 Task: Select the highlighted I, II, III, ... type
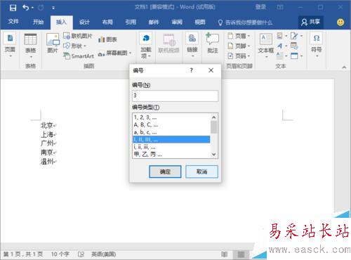coord(171,140)
